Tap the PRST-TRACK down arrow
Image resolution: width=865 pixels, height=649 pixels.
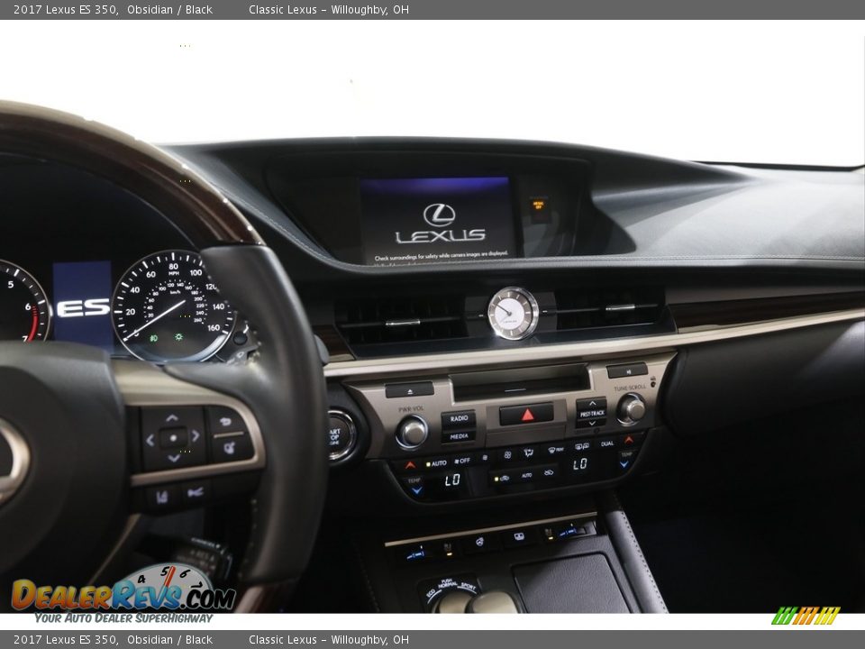[591, 424]
